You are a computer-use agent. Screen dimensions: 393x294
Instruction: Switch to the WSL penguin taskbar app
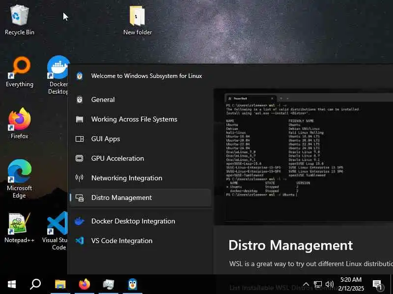132,284
